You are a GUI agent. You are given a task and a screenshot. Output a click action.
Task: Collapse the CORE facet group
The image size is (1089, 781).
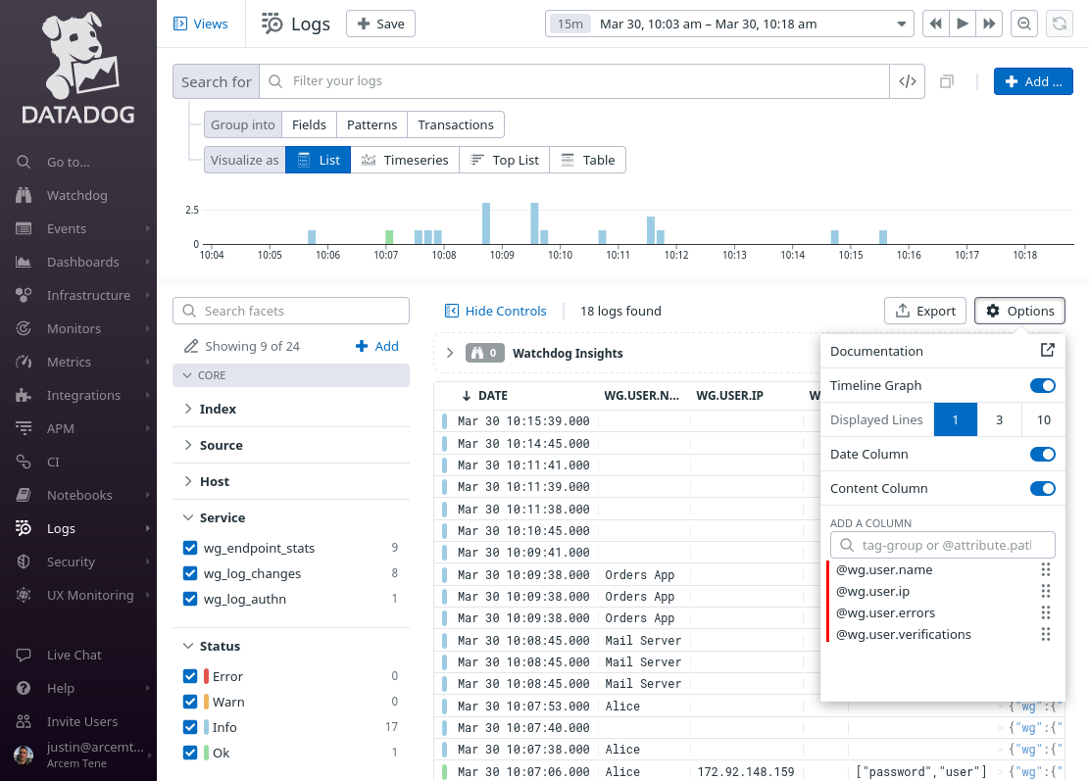coord(290,375)
